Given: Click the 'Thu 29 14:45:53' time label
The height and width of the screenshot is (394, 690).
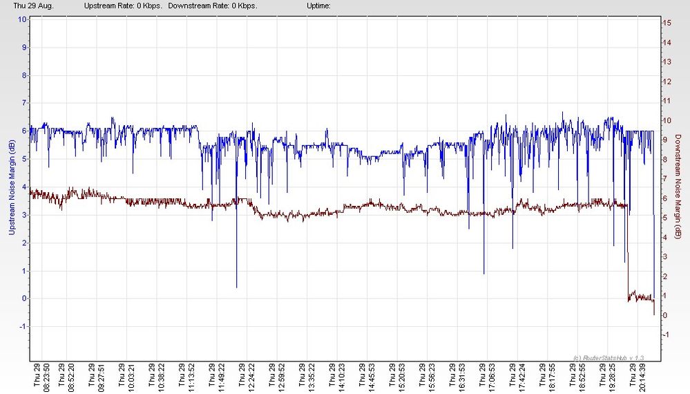Looking at the screenshot, I should point(367,377).
